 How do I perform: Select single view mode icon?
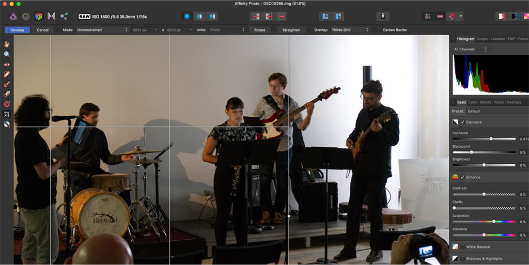(187, 16)
